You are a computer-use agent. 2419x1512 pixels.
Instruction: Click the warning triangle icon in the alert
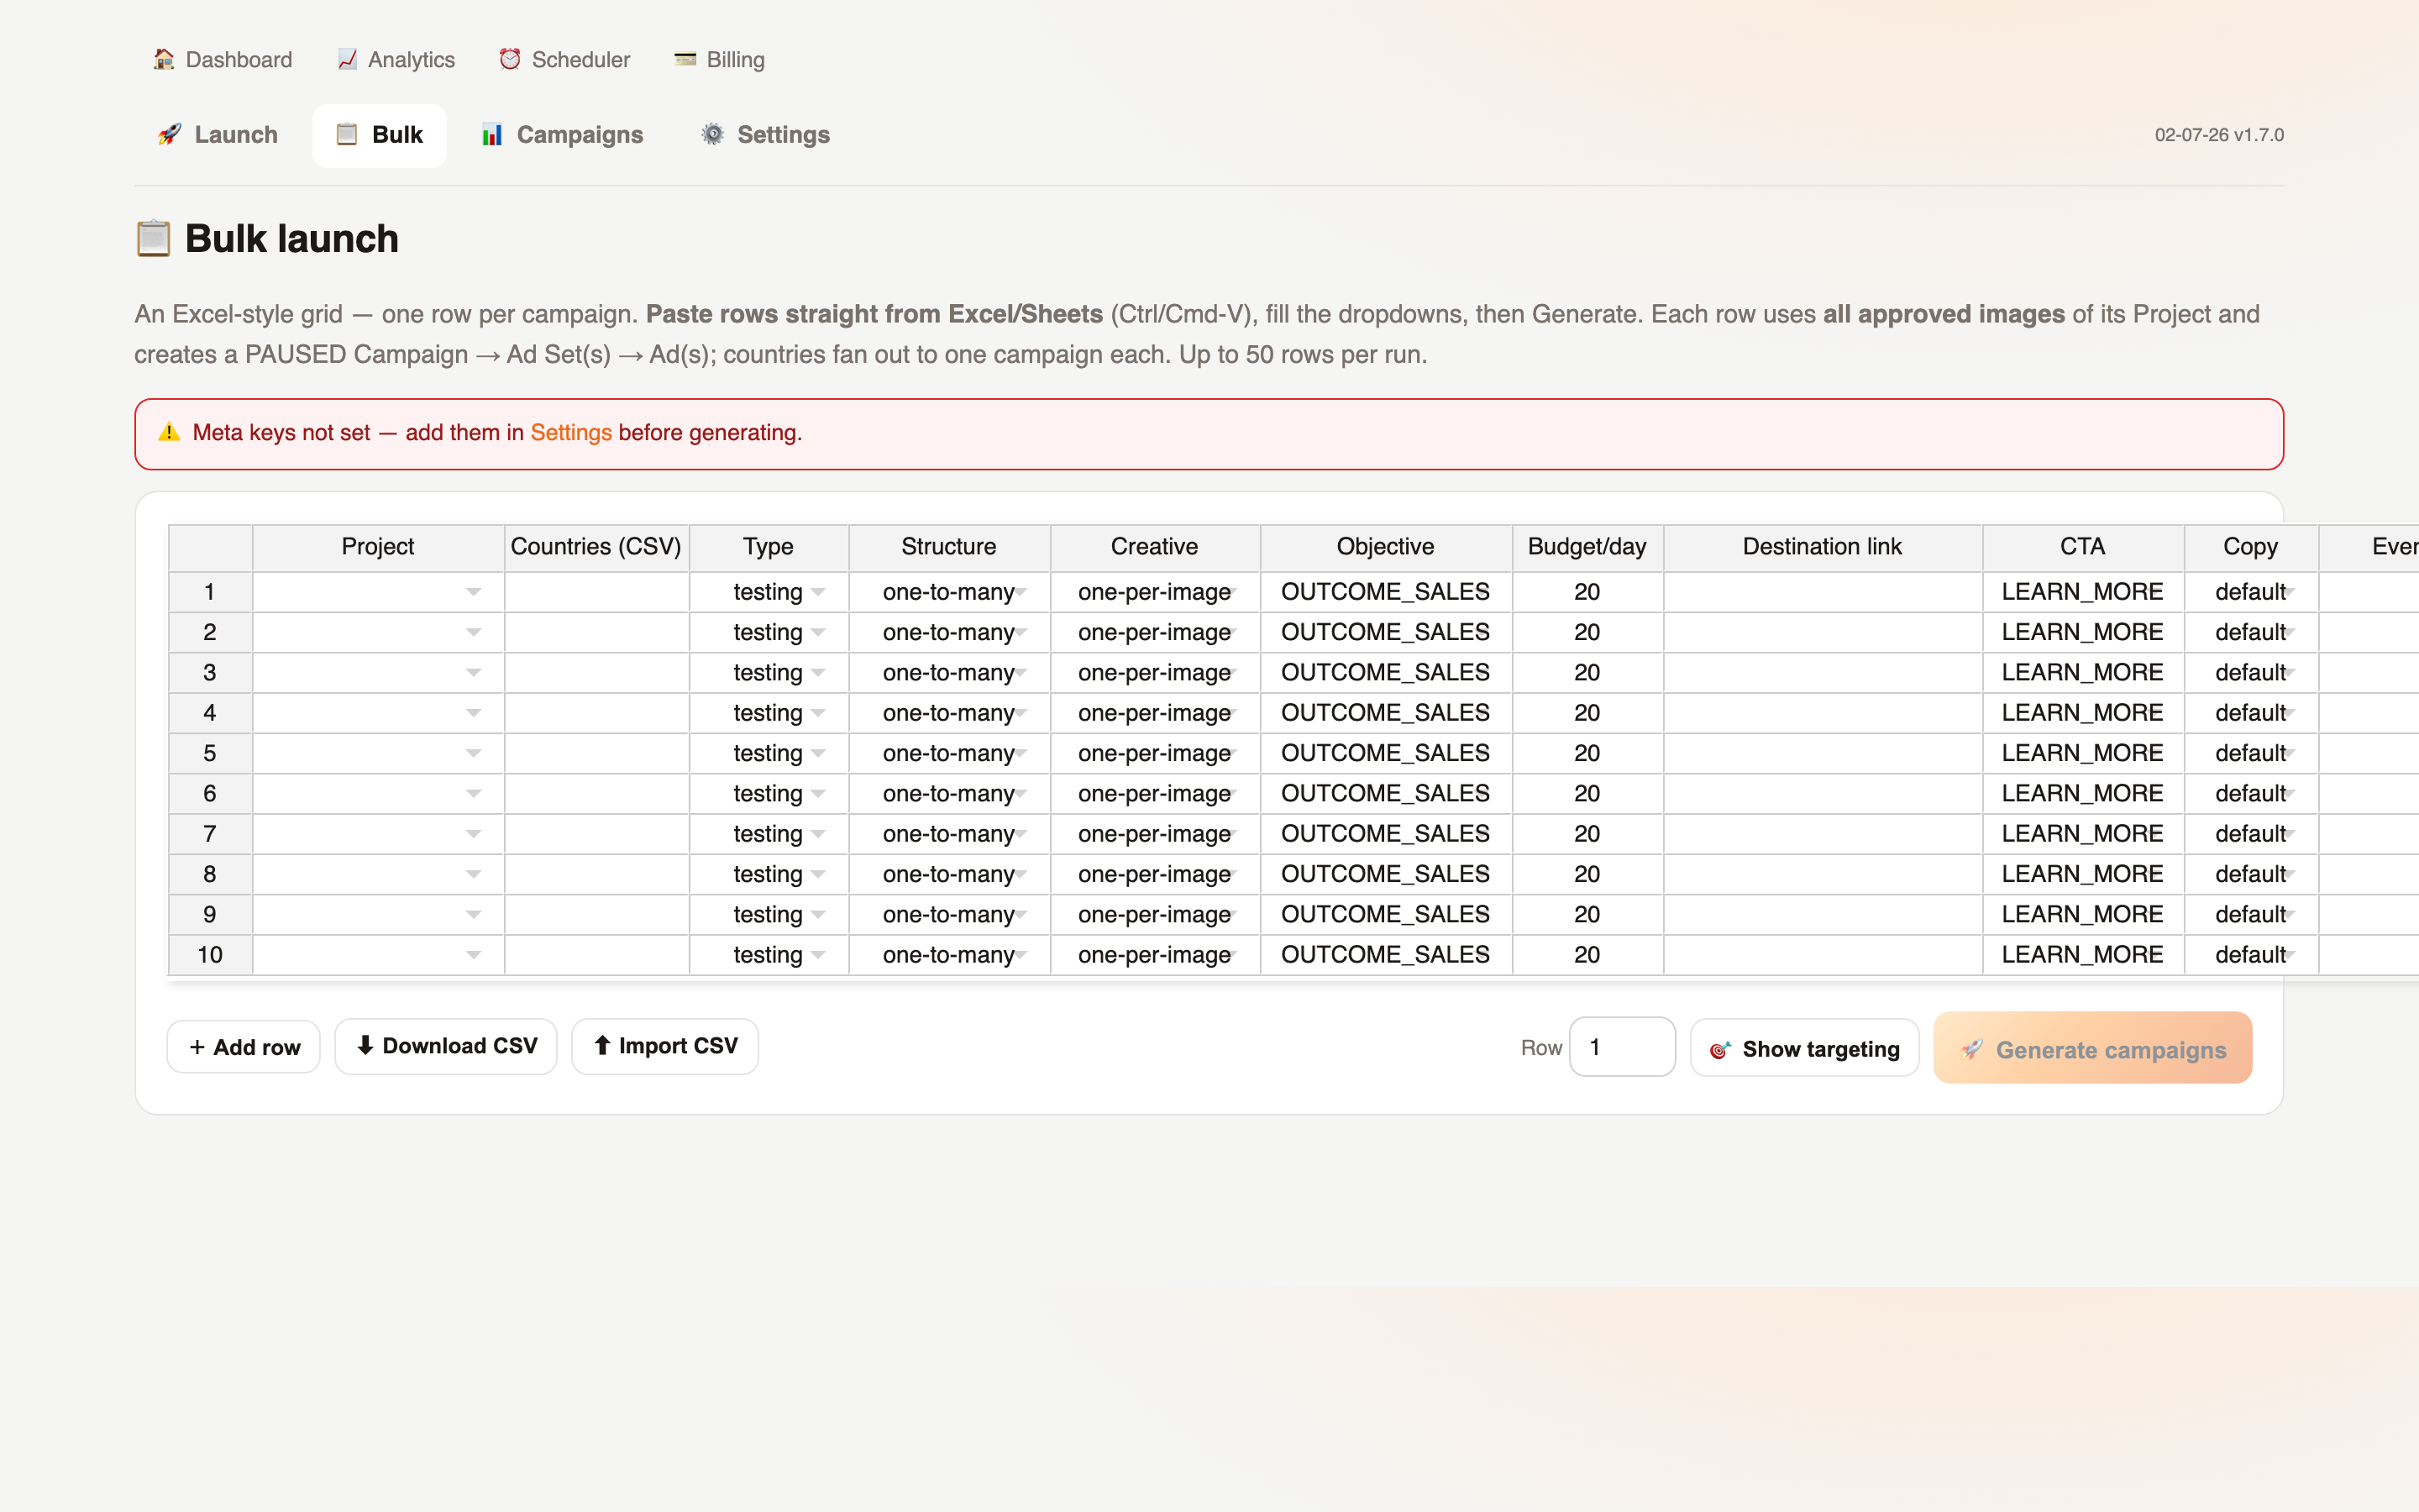(x=169, y=432)
